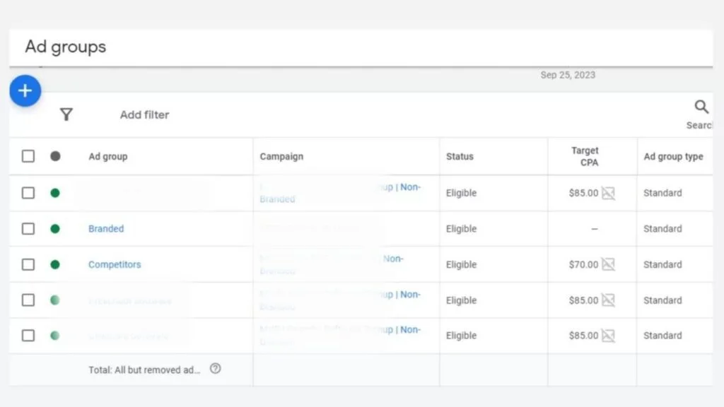Select all ad groups via header checkbox
The width and height of the screenshot is (724, 407).
(x=28, y=156)
